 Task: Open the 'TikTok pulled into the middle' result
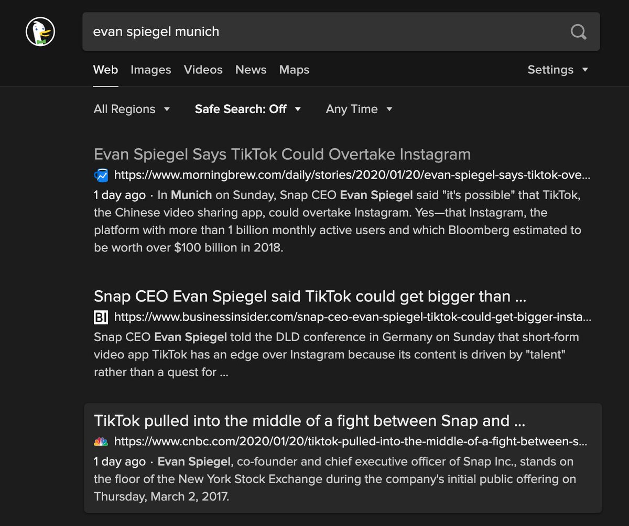(309, 421)
